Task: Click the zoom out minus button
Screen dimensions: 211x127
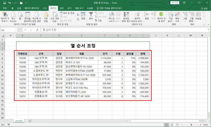Action: click(182, 125)
